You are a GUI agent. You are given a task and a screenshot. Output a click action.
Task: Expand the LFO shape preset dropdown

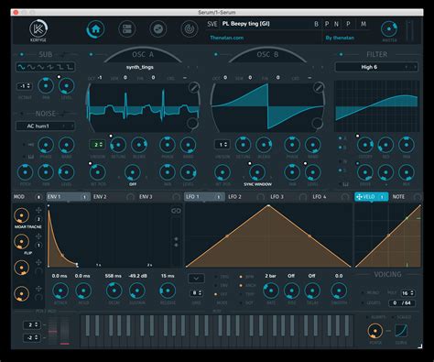pos(196,279)
